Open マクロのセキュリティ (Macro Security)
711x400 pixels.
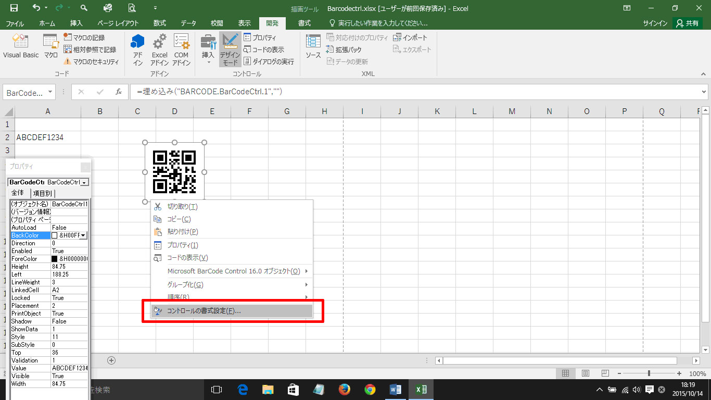click(91, 61)
